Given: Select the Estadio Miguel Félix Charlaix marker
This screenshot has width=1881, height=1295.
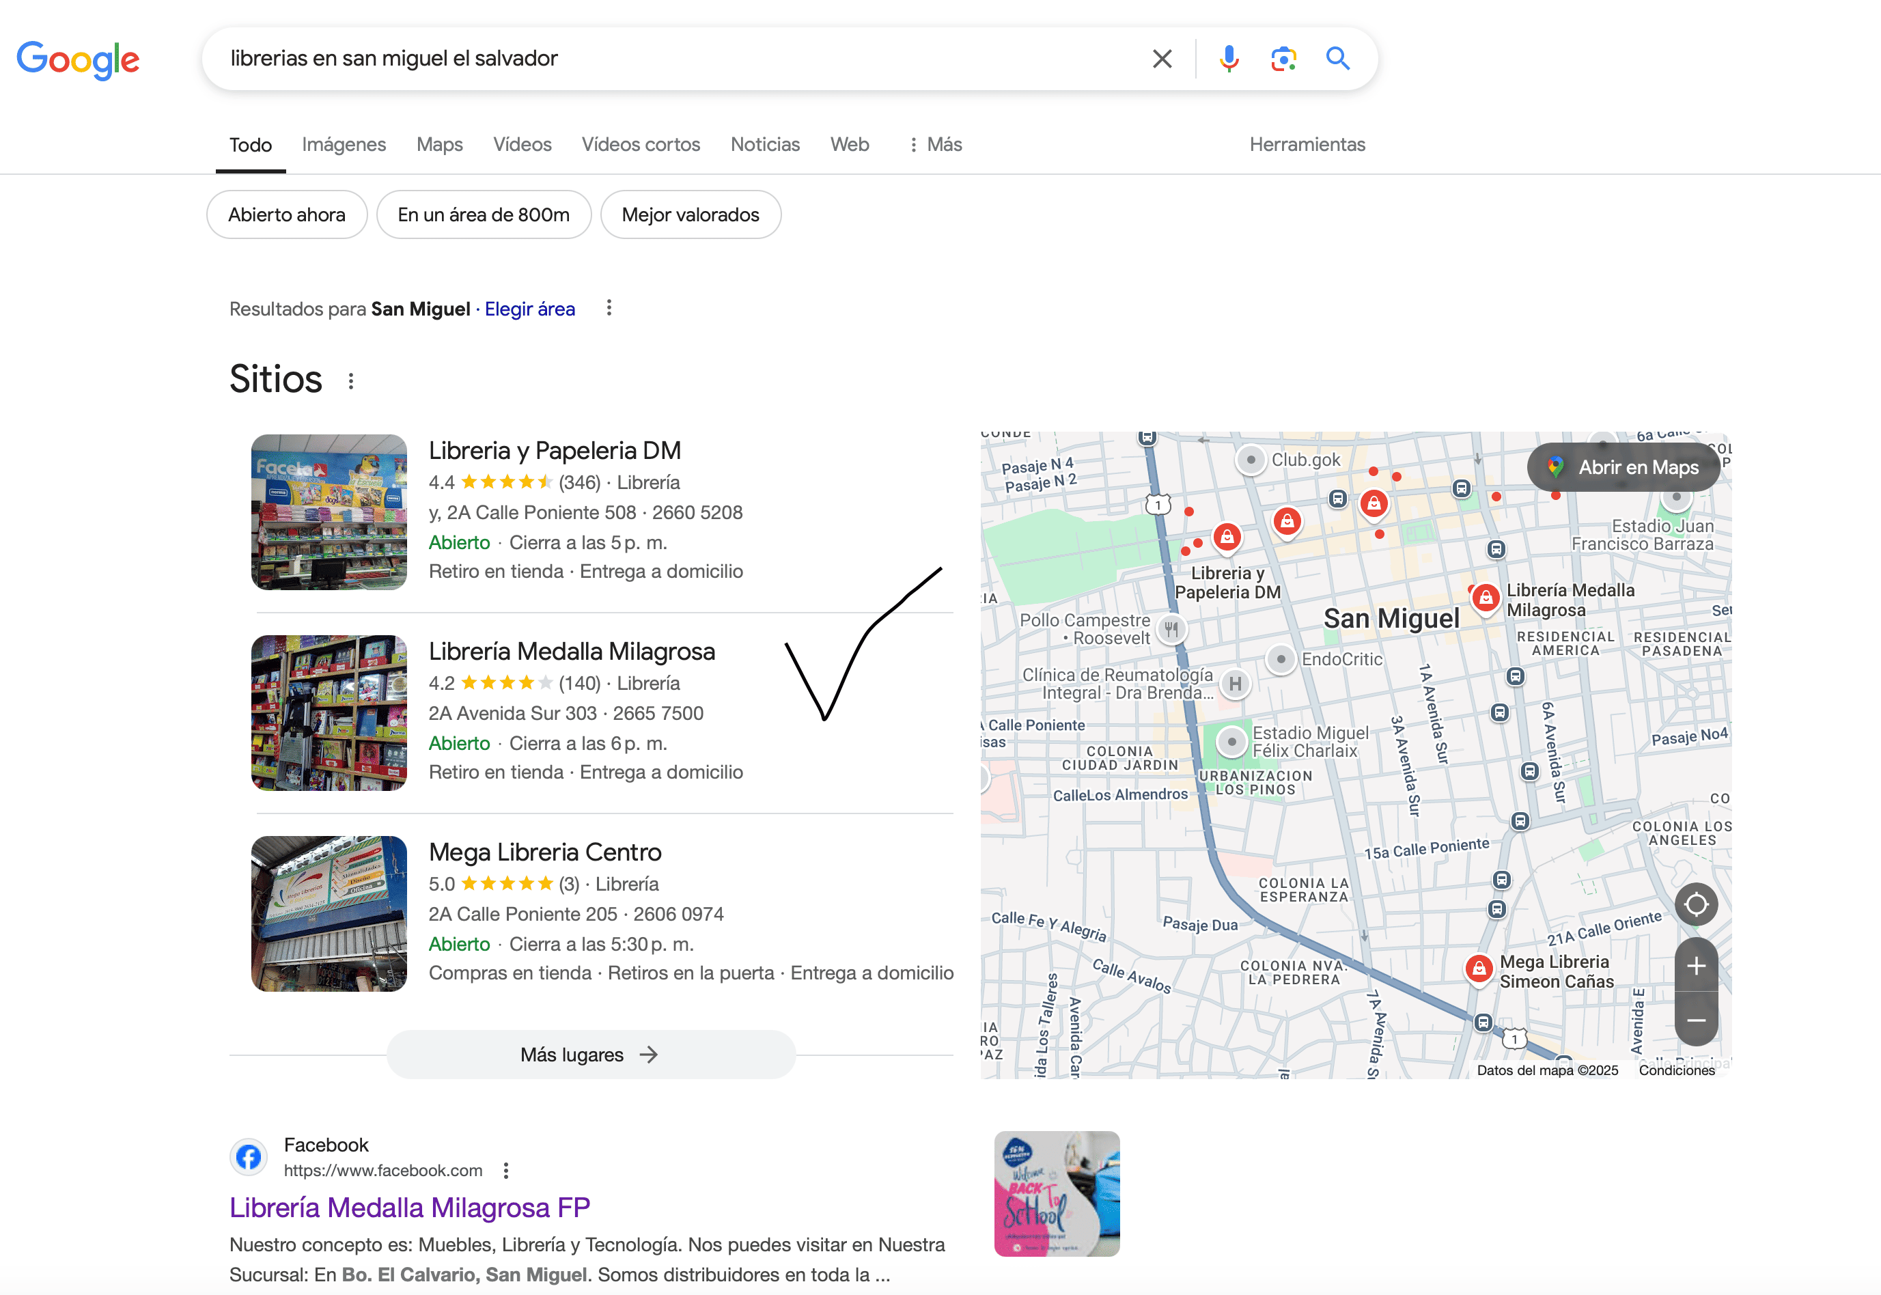Looking at the screenshot, I should (x=1232, y=742).
